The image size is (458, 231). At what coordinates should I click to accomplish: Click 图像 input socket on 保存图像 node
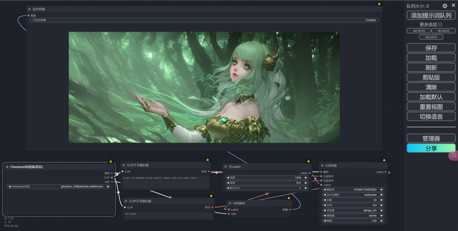(28, 15)
